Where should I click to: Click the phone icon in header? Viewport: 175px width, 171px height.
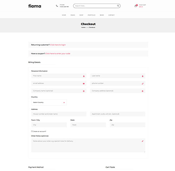pyautogui.click(x=57, y=6)
